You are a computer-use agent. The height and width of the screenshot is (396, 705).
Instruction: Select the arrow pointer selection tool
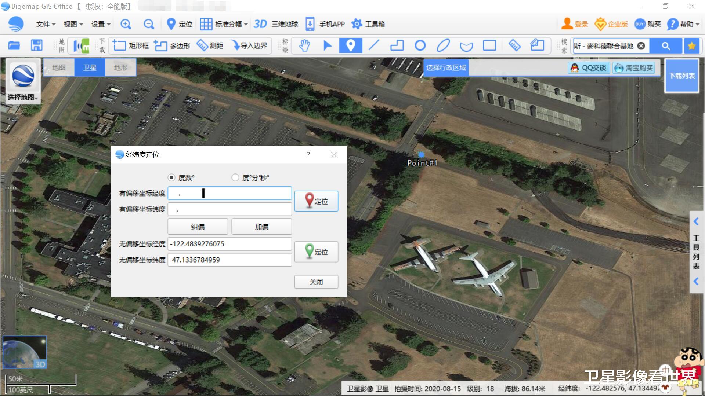click(x=327, y=45)
